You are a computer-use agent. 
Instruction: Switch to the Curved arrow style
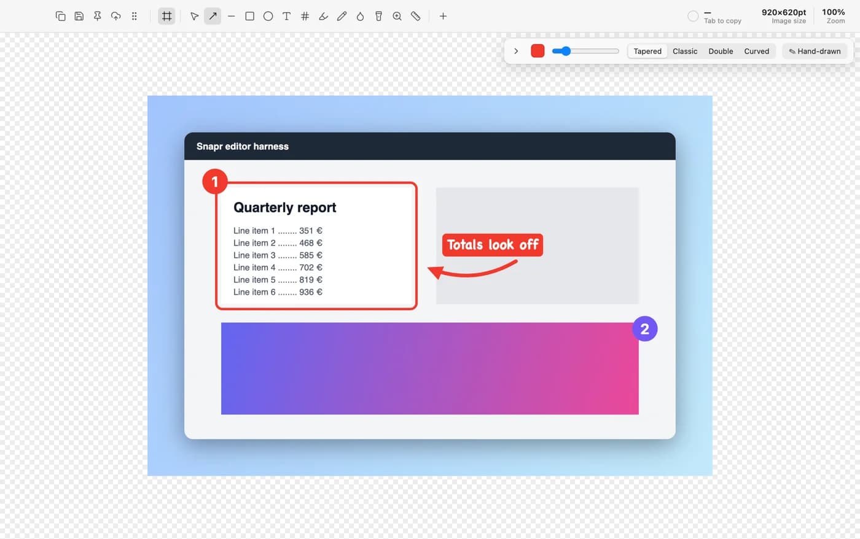756,51
